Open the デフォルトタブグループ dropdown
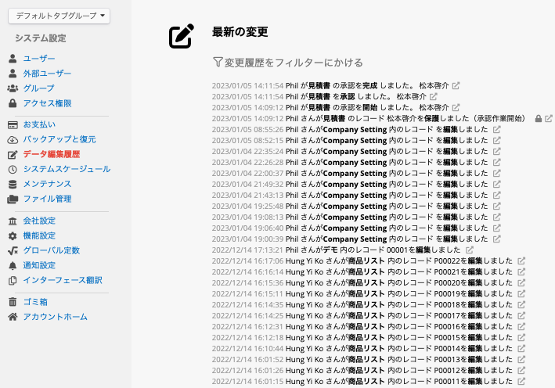The image size is (555, 388). coord(59,15)
